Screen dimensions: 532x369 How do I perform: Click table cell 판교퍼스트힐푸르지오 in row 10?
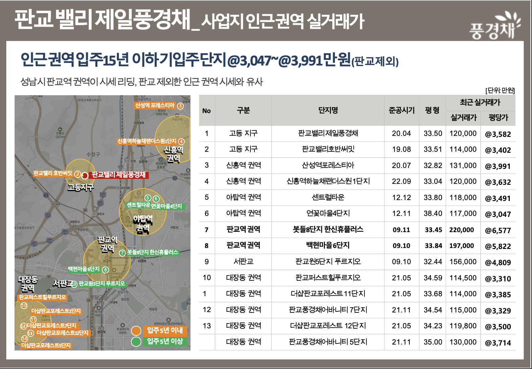pyautogui.click(x=328, y=277)
